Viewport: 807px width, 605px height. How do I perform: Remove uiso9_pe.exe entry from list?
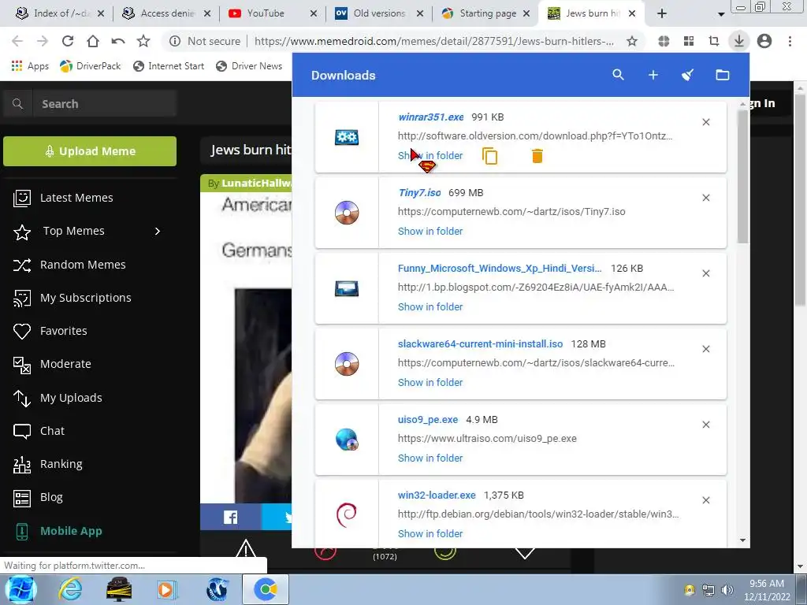pyautogui.click(x=706, y=425)
